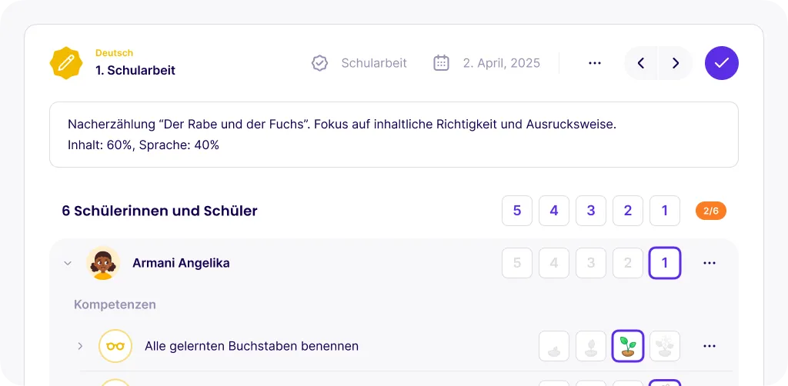Collapse Armani Angelika's student row
The width and height of the screenshot is (788, 386).
[x=68, y=263]
